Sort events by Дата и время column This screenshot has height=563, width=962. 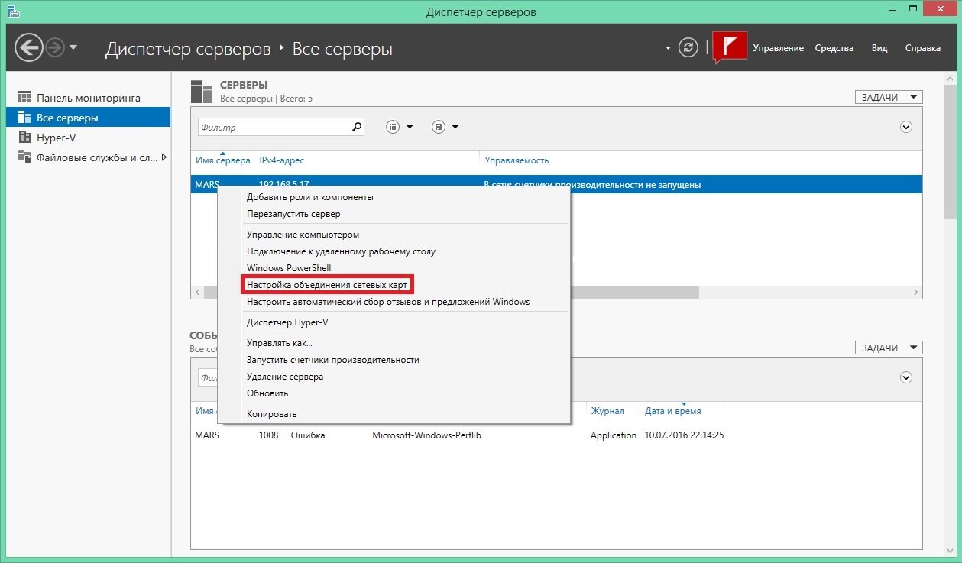pos(672,411)
